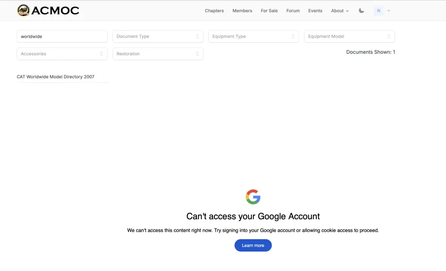Screen dimensions: 446x271
Task: Open the For Sale section
Action: 269,10
